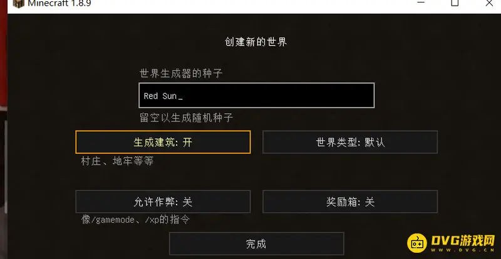Click the Minecraft crafting-table icon in title bar
Screen dimensions: 501x259
[18, 4]
